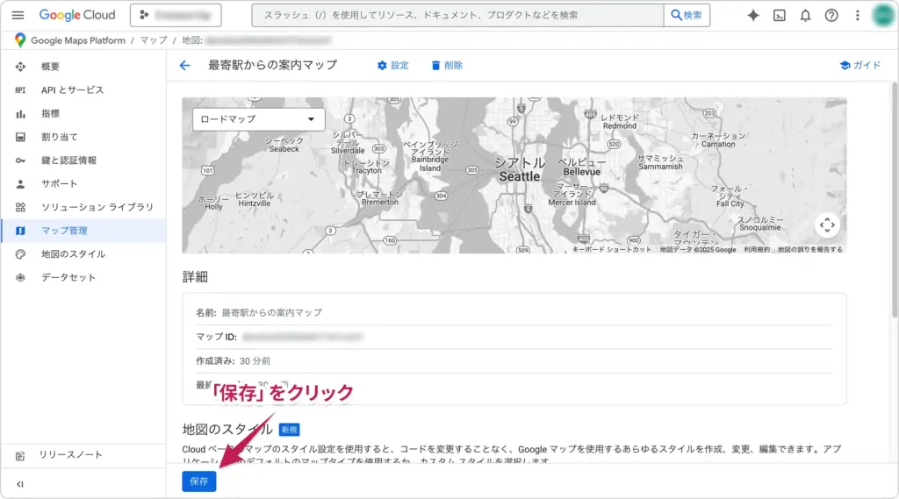
Task: Click the ソリューション ライブラリ grid icon
Action: coord(21,207)
